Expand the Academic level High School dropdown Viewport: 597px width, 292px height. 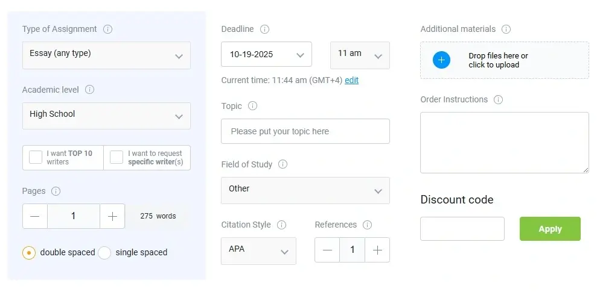(106, 116)
